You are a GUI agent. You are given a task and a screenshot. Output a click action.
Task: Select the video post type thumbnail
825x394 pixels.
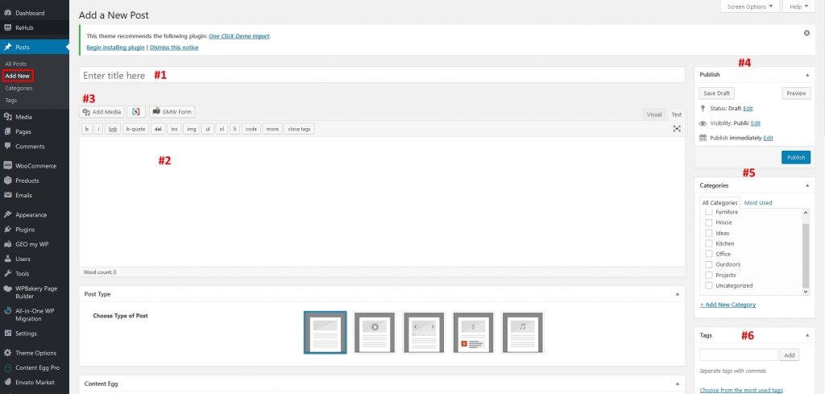pos(375,332)
